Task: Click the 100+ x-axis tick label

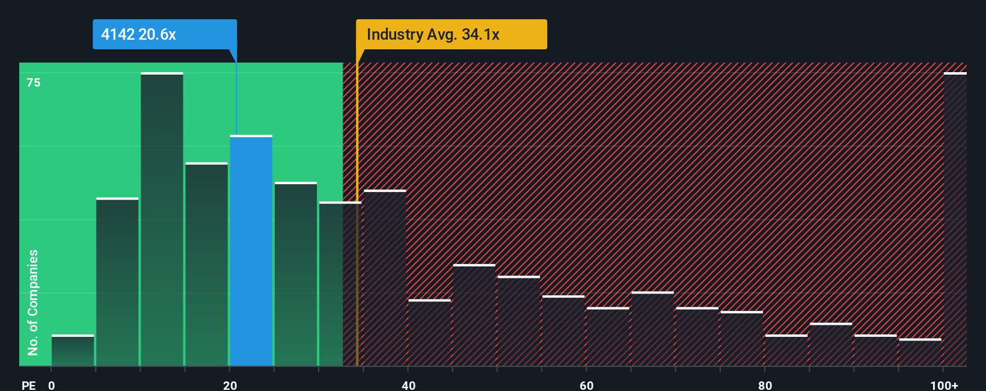Action: coord(944,385)
